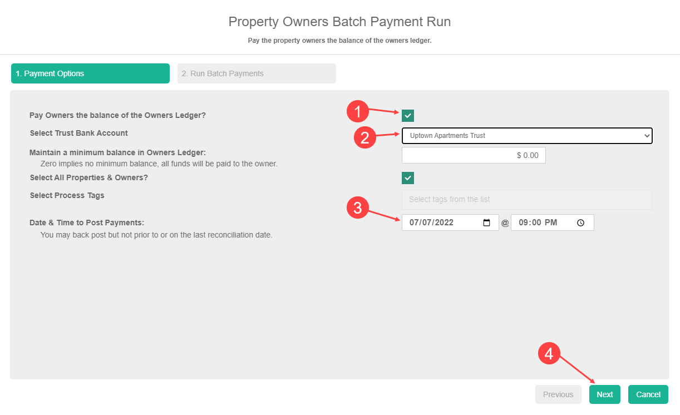Open the Select Process Tags list
The image size is (680, 415).
pyautogui.click(x=526, y=200)
